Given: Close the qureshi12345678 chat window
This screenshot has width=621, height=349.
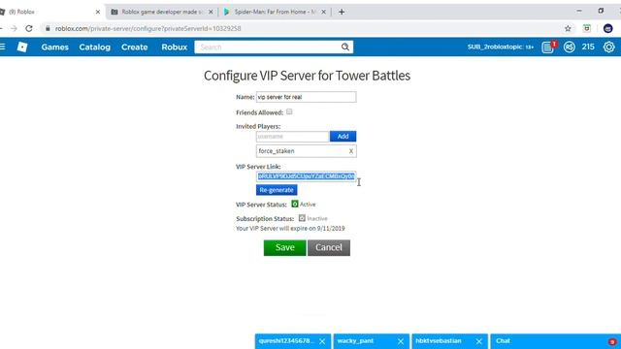Looking at the screenshot, I should pyautogui.click(x=322, y=341).
